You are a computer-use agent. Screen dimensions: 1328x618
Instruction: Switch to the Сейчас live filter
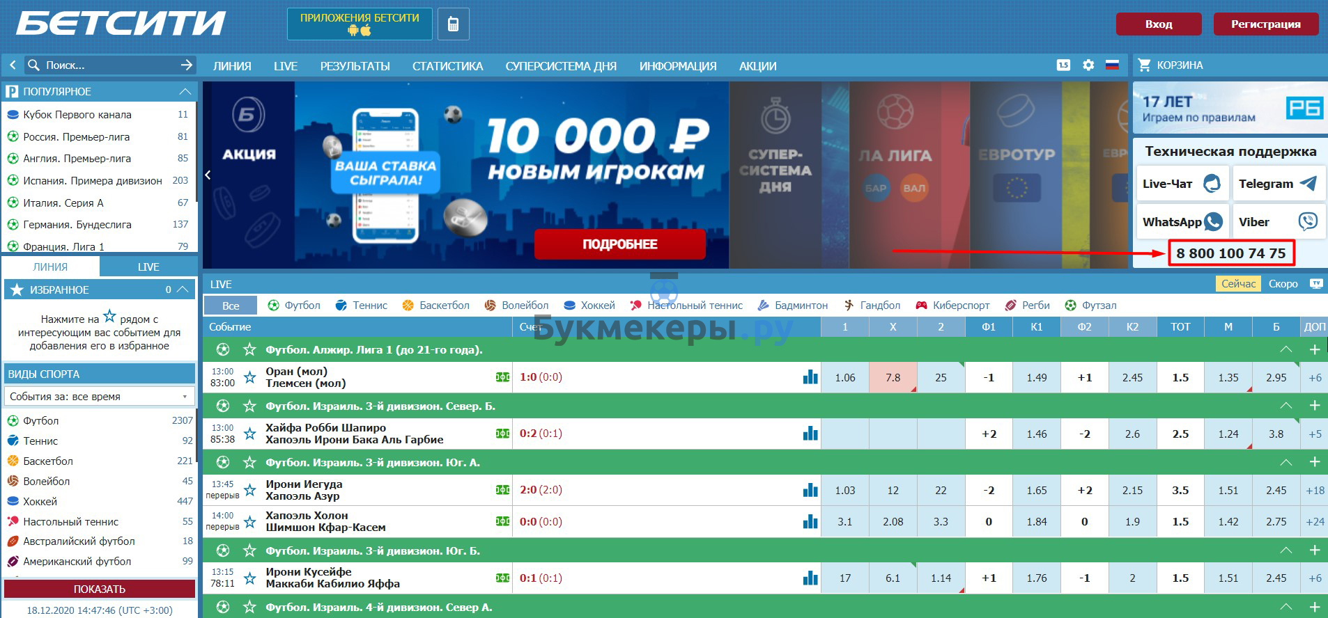1238,284
